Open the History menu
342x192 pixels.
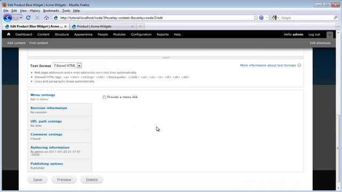tap(35, 11)
